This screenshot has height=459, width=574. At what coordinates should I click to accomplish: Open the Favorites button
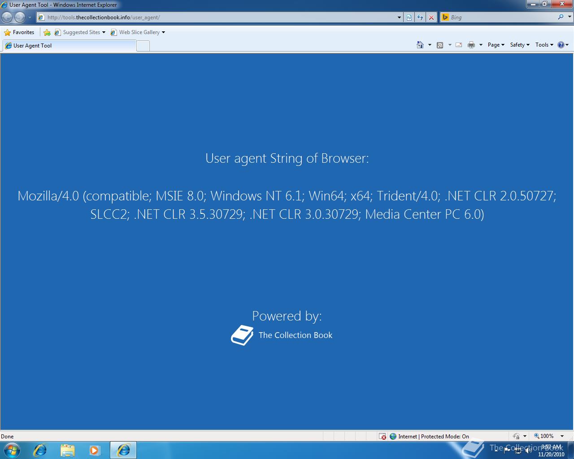pos(19,32)
